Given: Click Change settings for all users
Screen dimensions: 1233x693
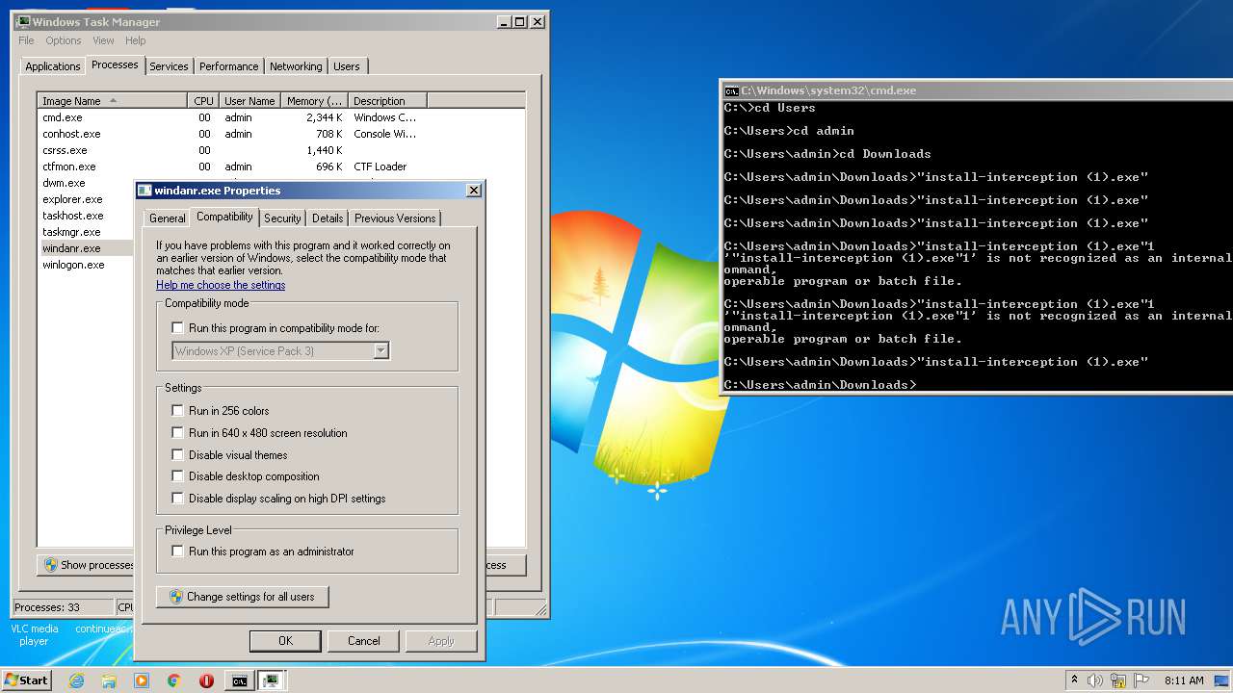Looking at the screenshot, I should pos(242,597).
